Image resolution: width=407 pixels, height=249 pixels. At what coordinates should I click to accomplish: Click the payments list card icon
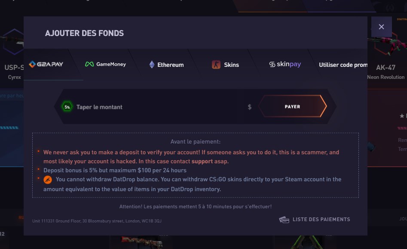pyautogui.click(x=284, y=219)
